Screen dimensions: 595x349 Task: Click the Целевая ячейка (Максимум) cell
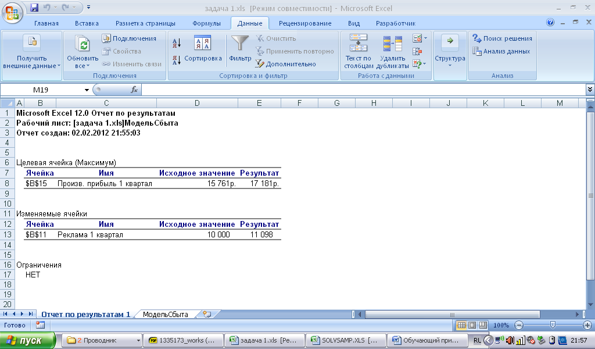(66, 162)
